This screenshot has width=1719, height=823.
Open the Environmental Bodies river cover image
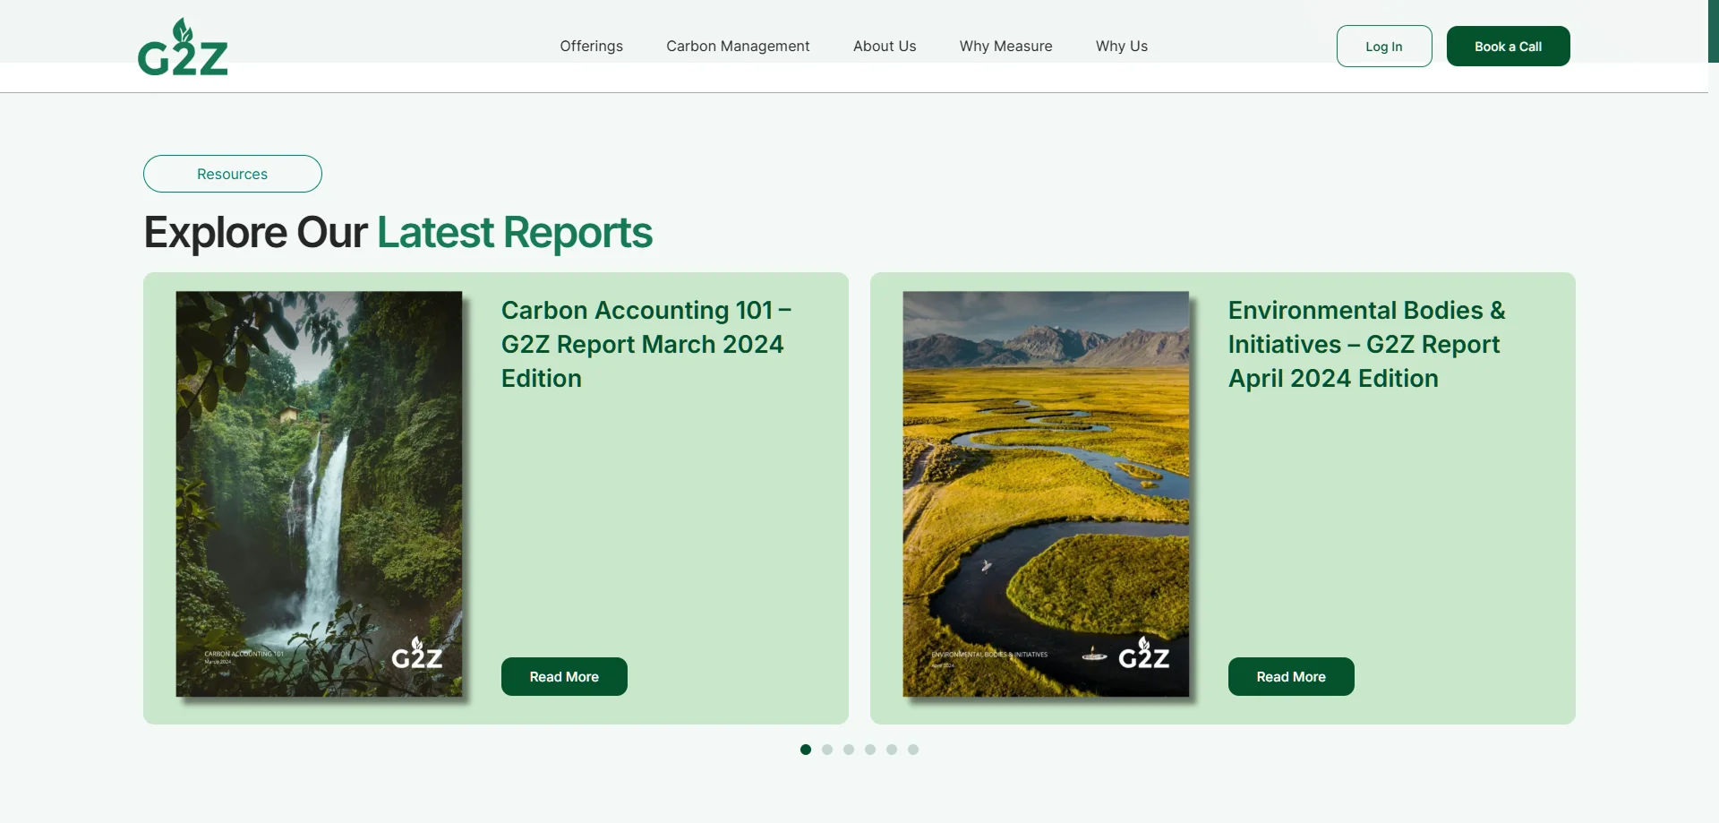(x=1046, y=493)
